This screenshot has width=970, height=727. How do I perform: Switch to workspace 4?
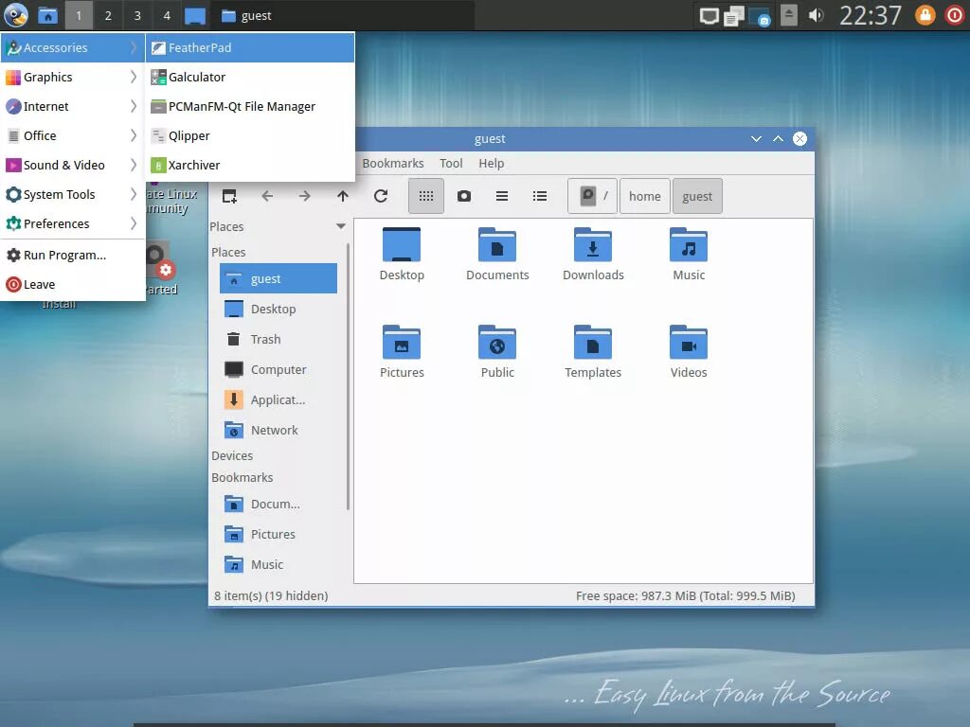pos(167,15)
